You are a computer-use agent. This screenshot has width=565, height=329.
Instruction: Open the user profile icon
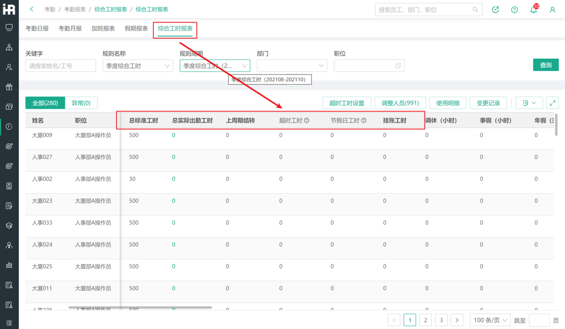pos(553,10)
